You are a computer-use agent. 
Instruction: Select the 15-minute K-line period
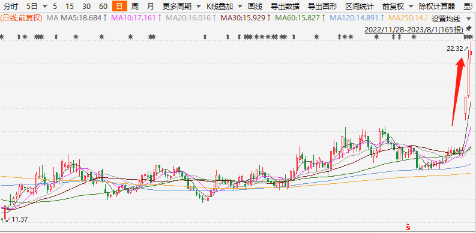pos(70,6)
